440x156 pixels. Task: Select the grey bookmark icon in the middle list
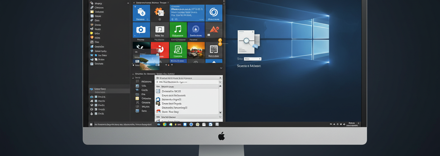point(137,102)
